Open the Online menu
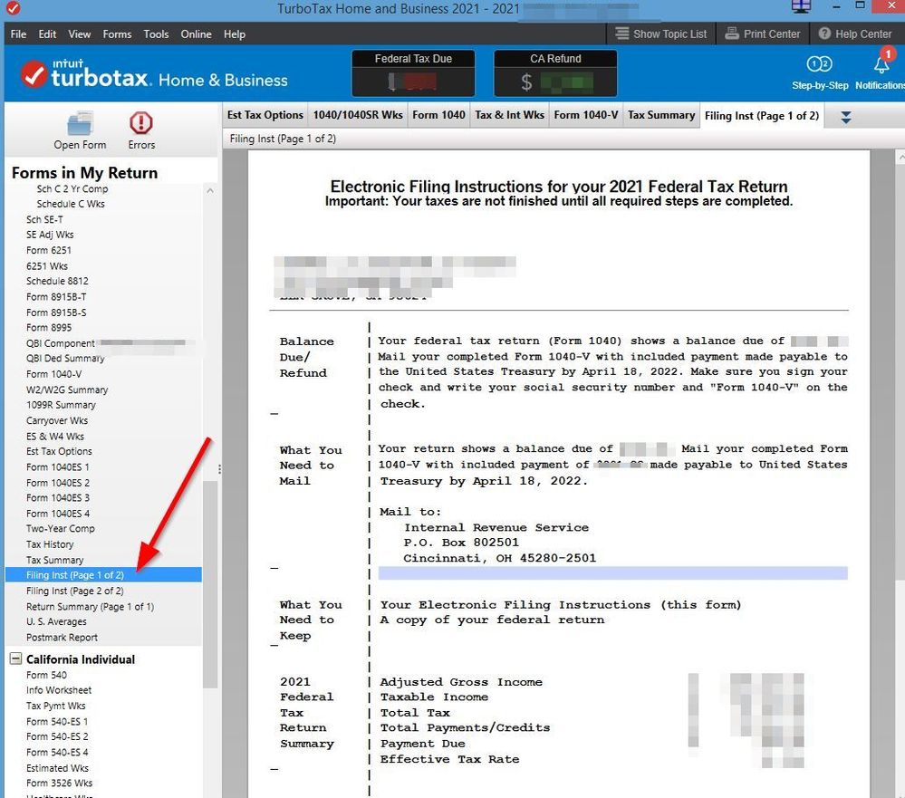The height and width of the screenshot is (798, 905). click(x=197, y=34)
